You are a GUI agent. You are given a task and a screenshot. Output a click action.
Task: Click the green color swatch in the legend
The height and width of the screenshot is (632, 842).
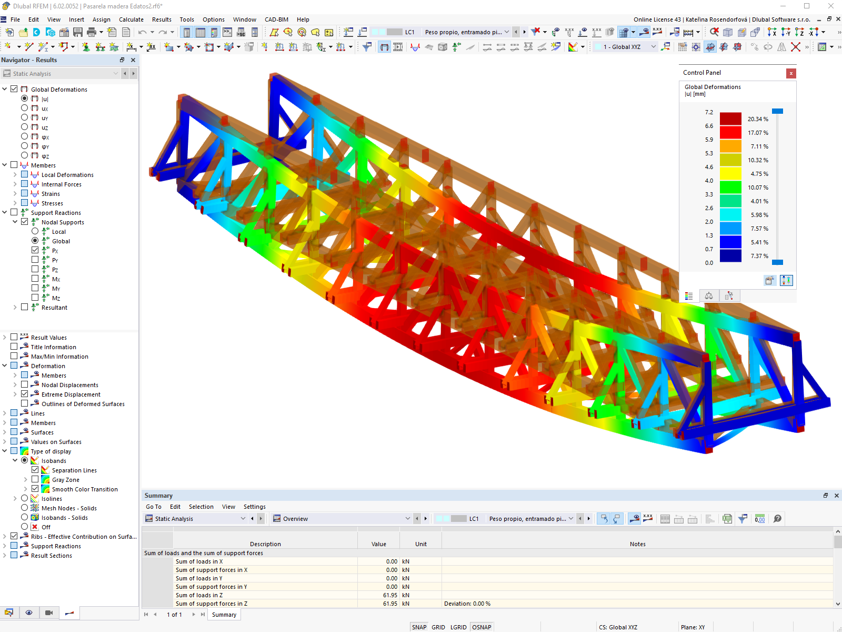pyautogui.click(x=730, y=187)
